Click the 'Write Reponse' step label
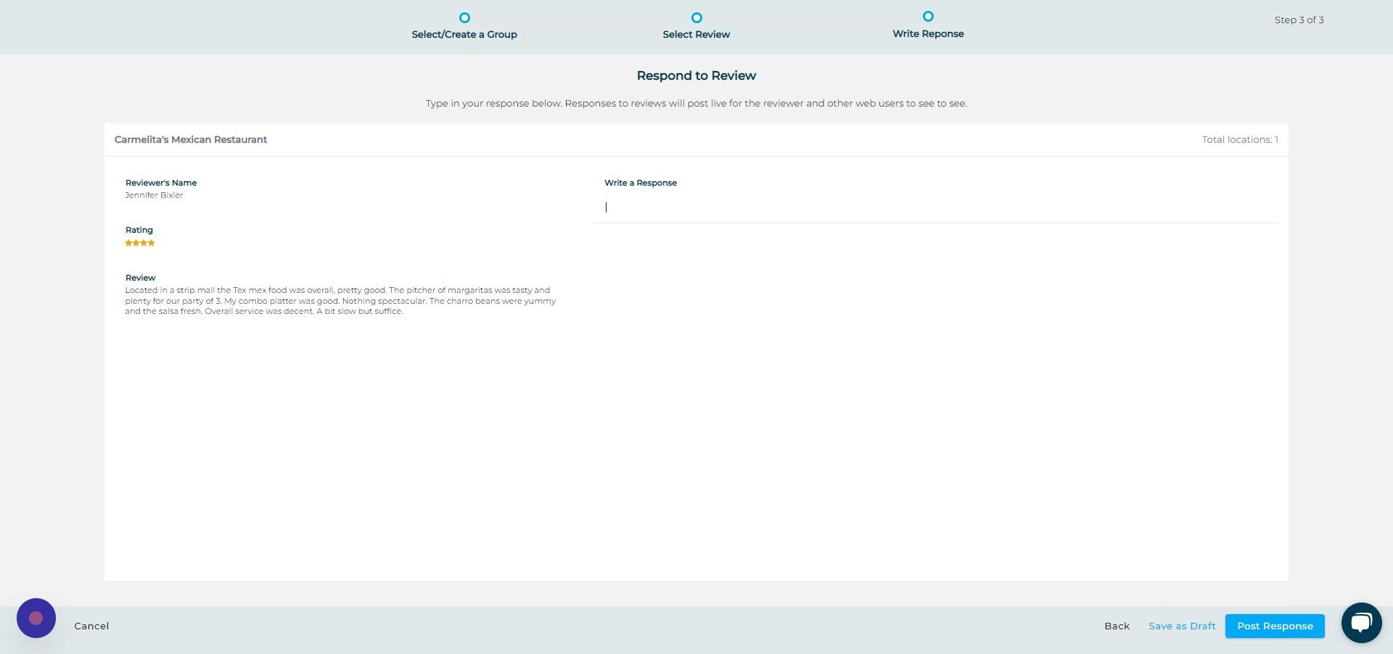The height and width of the screenshot is (654, 1393). coord(928,33)
